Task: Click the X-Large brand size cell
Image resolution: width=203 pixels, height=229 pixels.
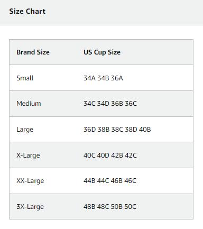Action: [28, 155]
